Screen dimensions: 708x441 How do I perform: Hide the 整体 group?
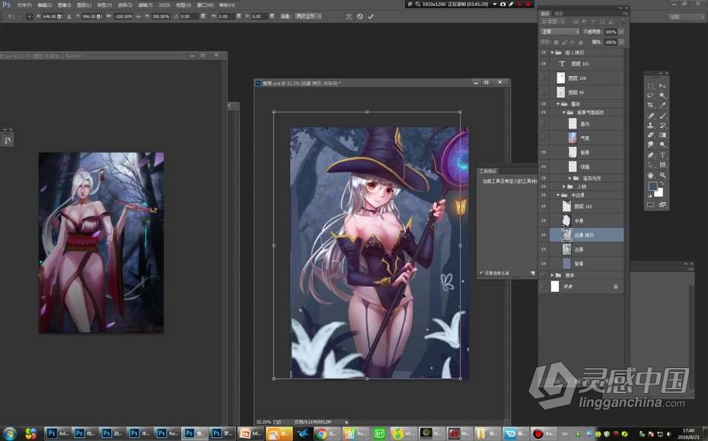click(544, 103)
